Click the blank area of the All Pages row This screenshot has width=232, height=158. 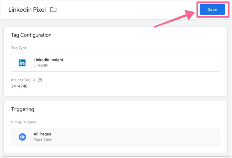[140, 137]
